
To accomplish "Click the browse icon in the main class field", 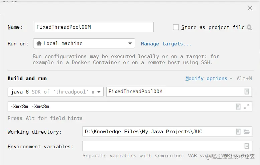I will (247, 92).
